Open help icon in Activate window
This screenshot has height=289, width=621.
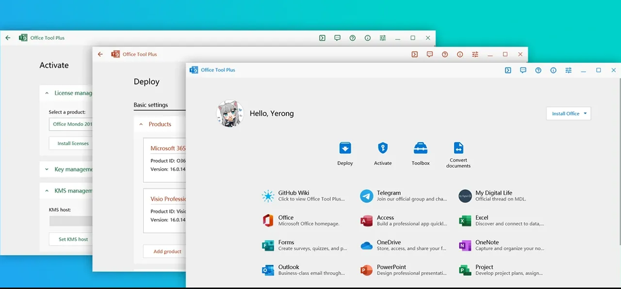[x=353, y=38]
